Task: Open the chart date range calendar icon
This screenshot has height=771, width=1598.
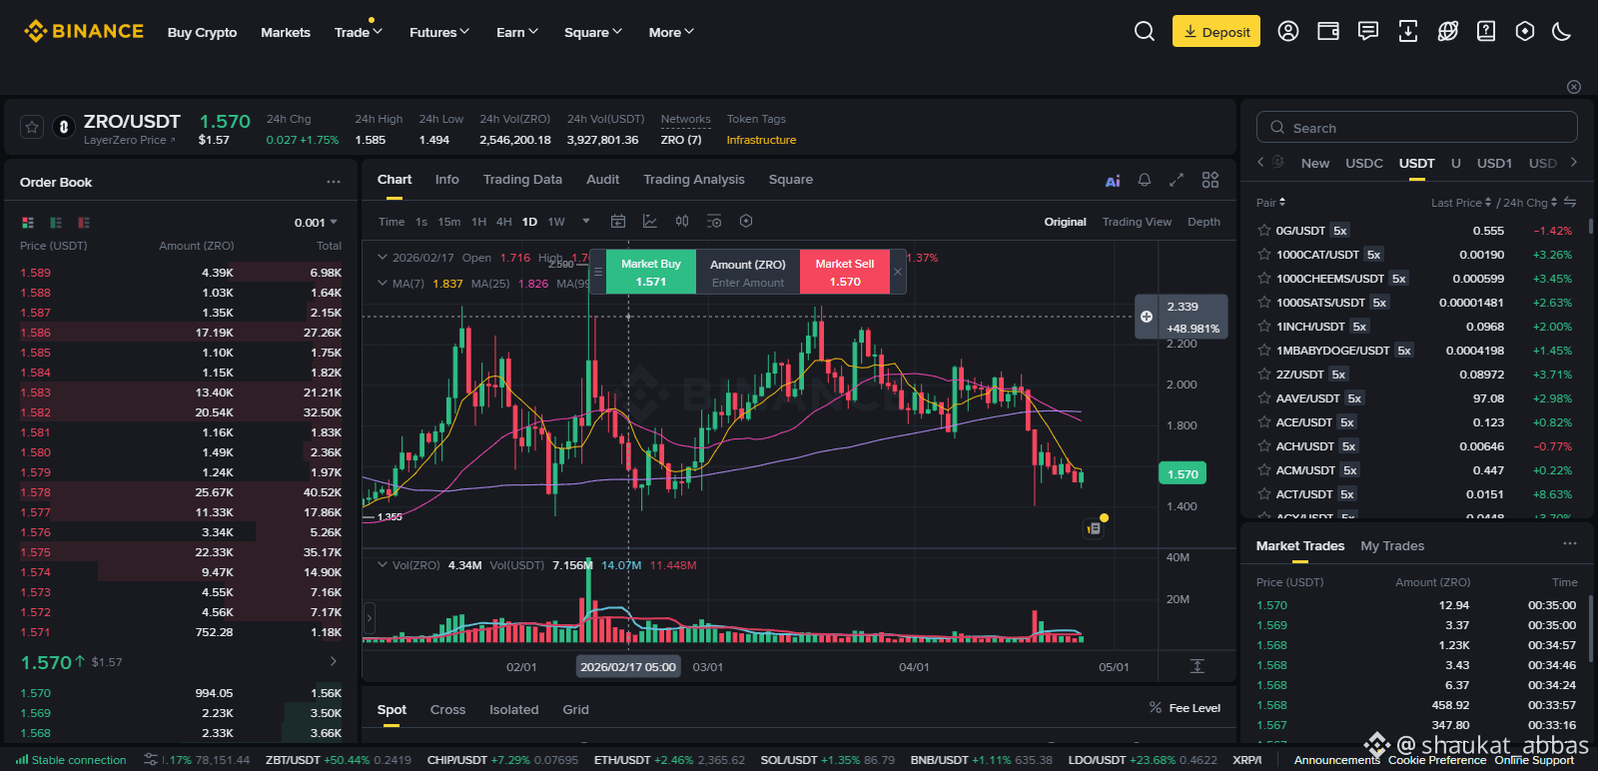Action: [x=618, y=221]
